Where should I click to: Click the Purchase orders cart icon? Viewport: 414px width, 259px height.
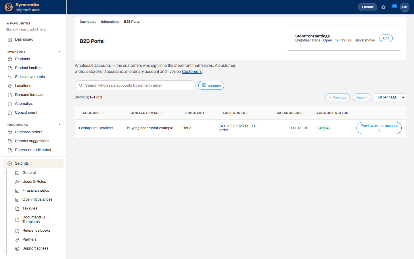(10, 132)
